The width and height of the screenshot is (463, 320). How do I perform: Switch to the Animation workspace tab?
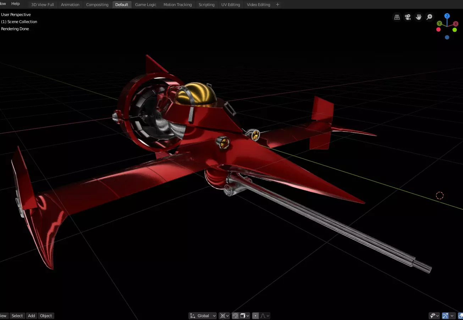pyautogui.click(x=70, y=5)
